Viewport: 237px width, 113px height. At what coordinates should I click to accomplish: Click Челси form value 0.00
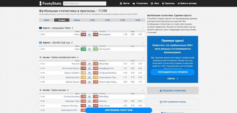click(x=83, y=35)
